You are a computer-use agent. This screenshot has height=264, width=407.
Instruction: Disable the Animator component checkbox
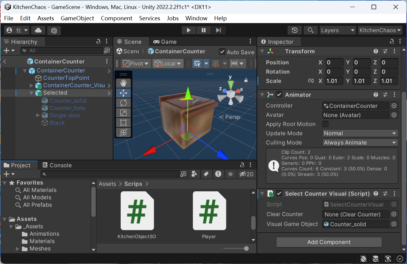coord(279,95)
